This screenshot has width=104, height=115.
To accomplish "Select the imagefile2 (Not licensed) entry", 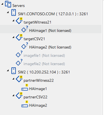I will [x=44, y=64].
